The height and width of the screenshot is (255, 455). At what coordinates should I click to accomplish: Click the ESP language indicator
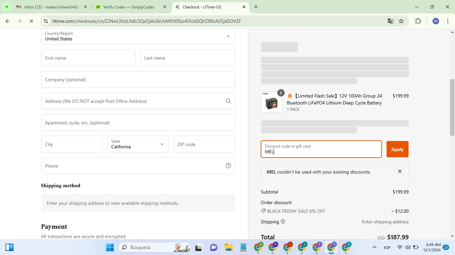387,247
